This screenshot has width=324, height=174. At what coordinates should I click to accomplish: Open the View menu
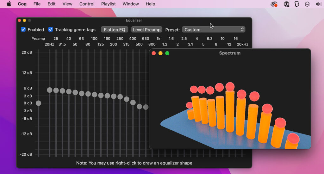67,4
